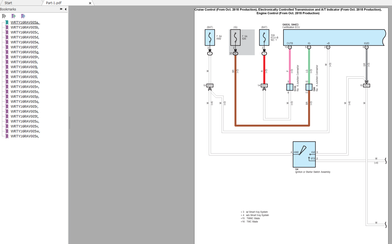Image resolution: width=392 pixels, height=244 pixels.
Task: Jump to bookmark WRTY16RAV005x
Action: point(25,136)
